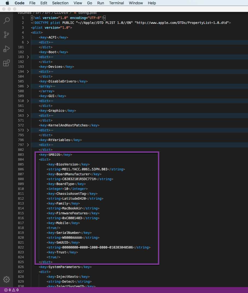This screenshot has width=248, height=293.
Task: Click the Detect string value
Action: [x=68, y=281]
